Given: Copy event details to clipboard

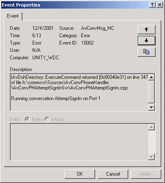Looking at the screenshot, I should coord(146,52).
